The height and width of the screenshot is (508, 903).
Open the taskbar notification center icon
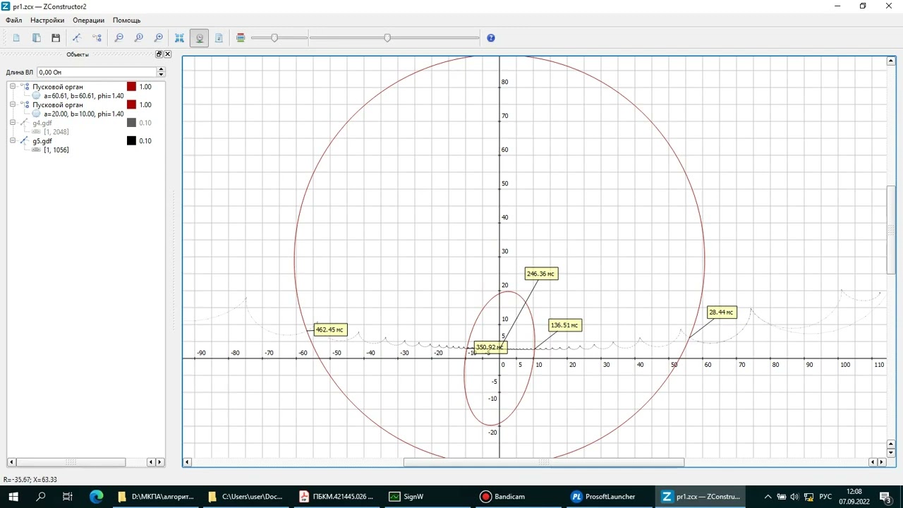(x=885, y=497)
